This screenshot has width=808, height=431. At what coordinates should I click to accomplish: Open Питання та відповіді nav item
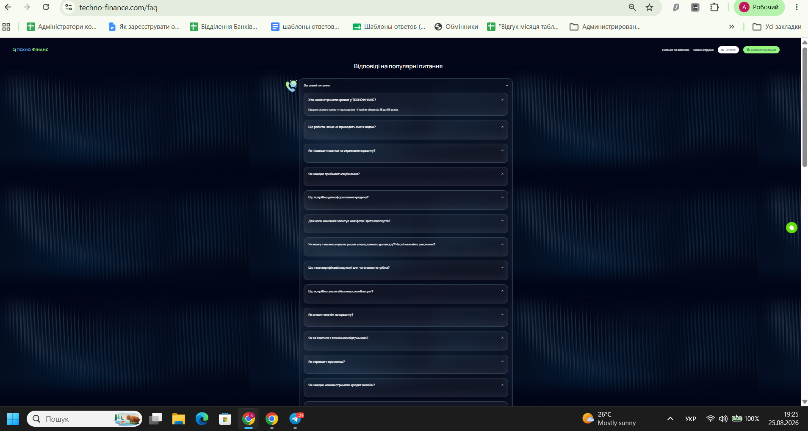[675, 50]
